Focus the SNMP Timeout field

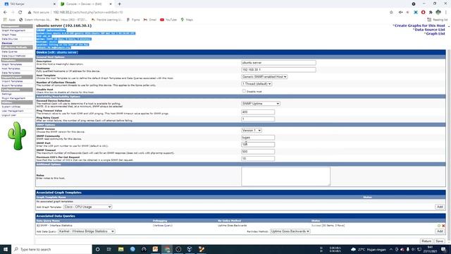coord(258,152)
